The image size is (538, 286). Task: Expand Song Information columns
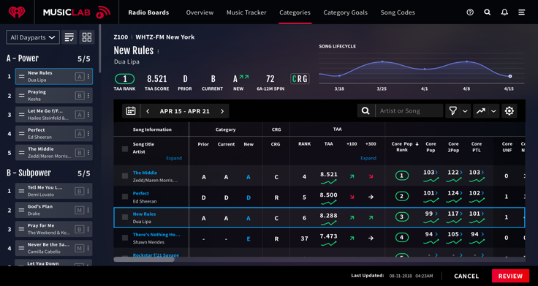pos(174,158)
